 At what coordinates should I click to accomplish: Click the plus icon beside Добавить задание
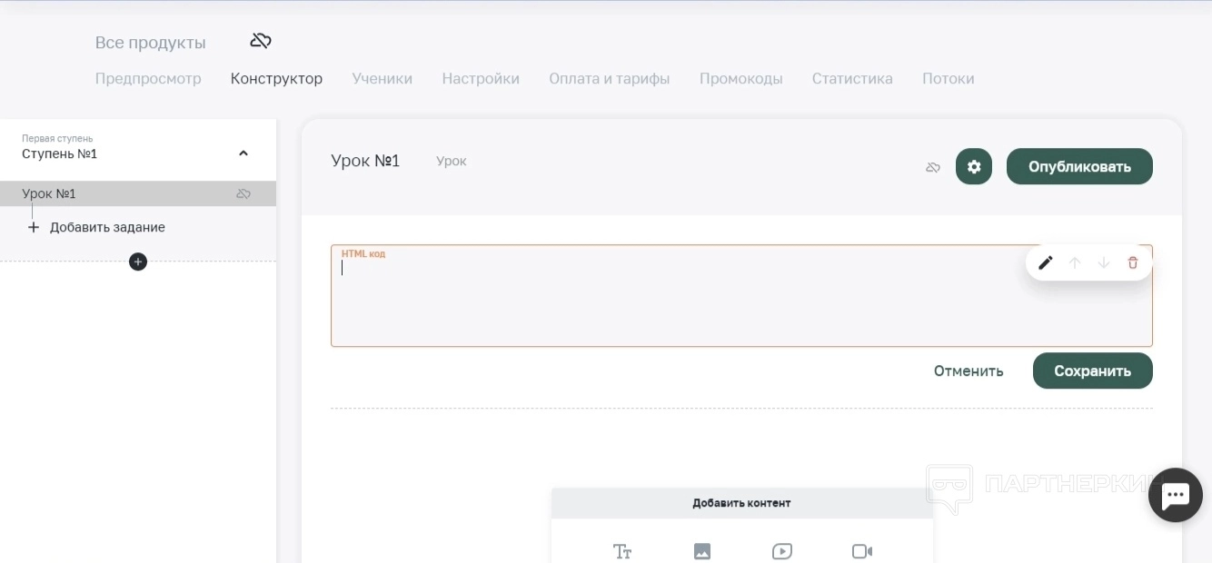pyautogui.click(x=34, y=227)
